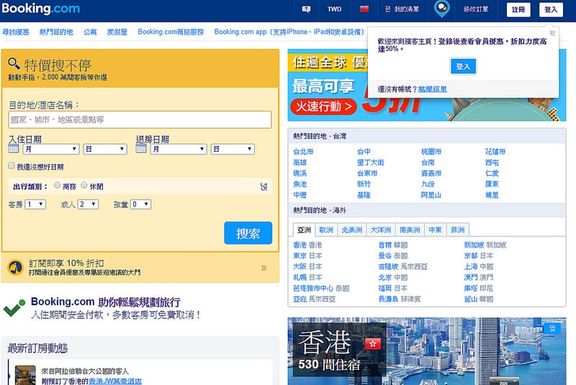This screenshot has width=576, height=385.
Task: Close the login welcome popup
Action: (552, 33)
